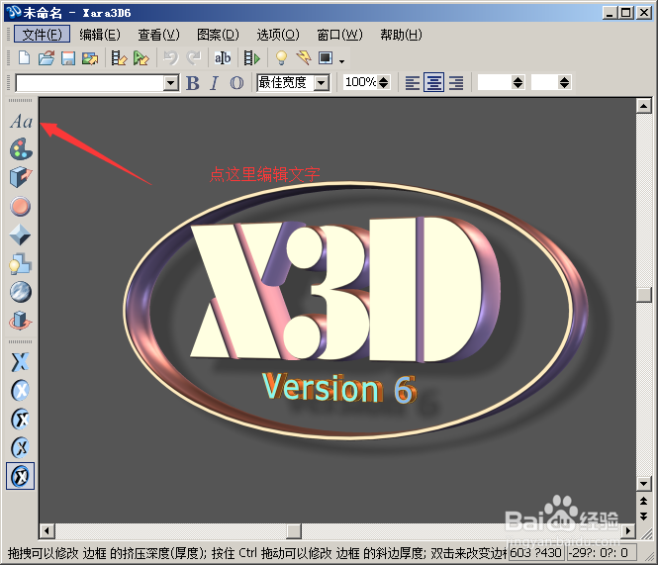The width and height of the screenshot is (658, 565).
Task: Save the current document
Action: tap(68, 57)
